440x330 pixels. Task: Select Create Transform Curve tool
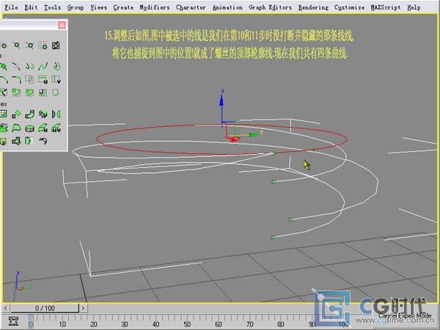(29, 66)
